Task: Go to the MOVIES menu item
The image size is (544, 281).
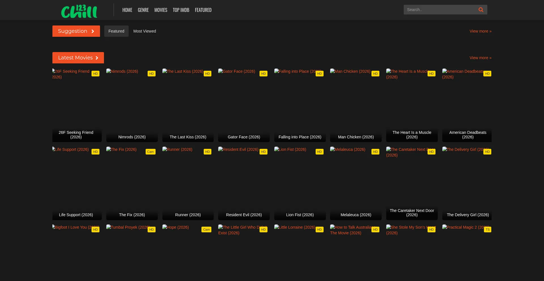Action: (x=161, y=10)
